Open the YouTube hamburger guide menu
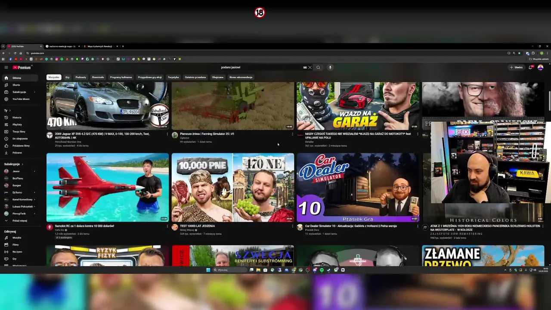 6,67
